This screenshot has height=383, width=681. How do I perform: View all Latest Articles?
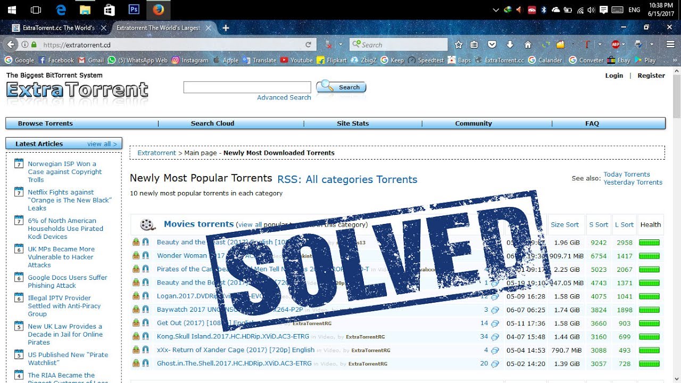[102, 144]
